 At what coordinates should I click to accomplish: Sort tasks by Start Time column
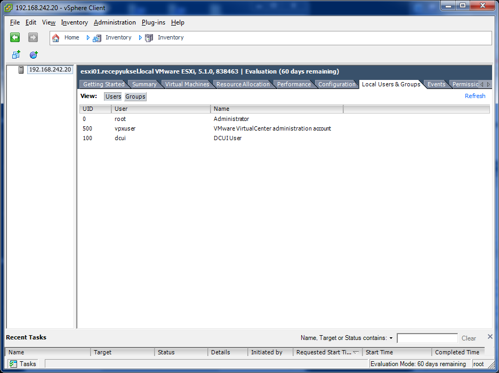[397, 352]
